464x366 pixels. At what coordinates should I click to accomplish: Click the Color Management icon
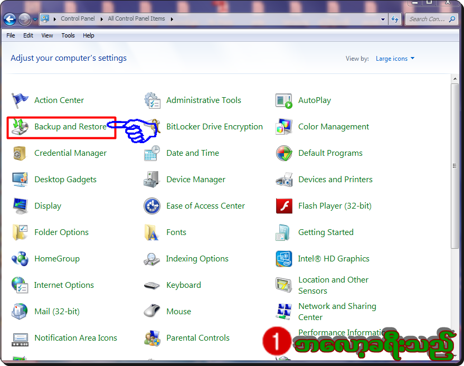[284, 127]
